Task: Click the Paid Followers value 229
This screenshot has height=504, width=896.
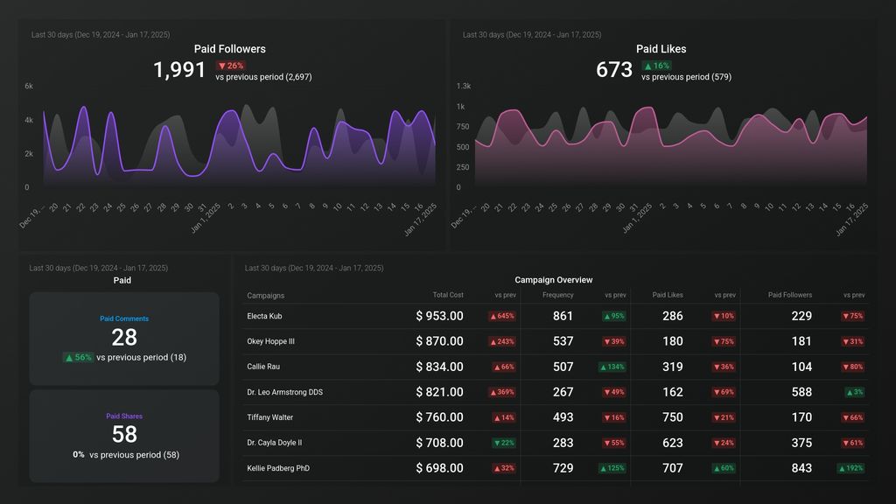Action: pyautogui.click(x=801, y=316)
